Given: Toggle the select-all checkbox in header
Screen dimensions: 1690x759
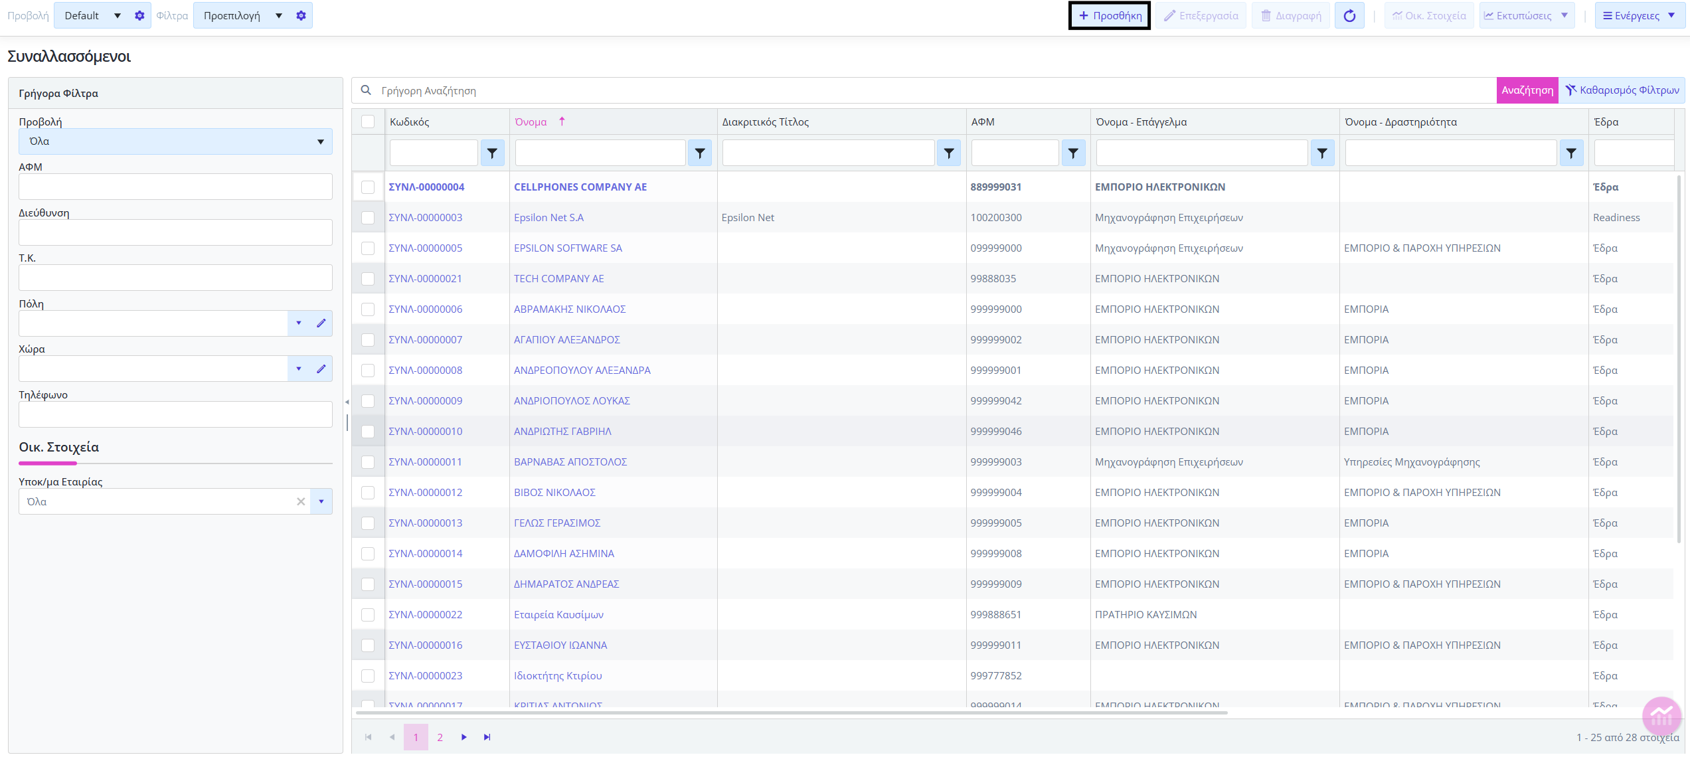Looking at the screenshot, I should (x=368, y=122).
